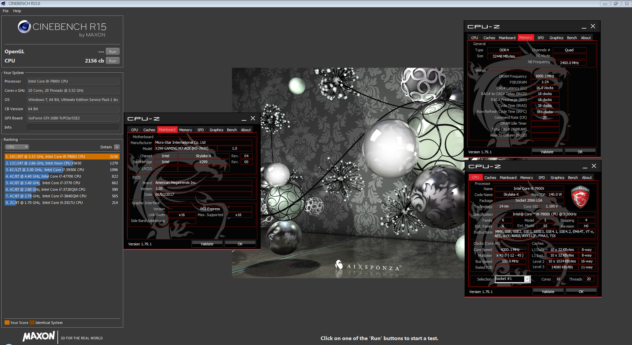Viewport: 632px width, 345px height.
Task: Select ranking row Intel Core i7-3930K
Action: (x=62, y=170)
